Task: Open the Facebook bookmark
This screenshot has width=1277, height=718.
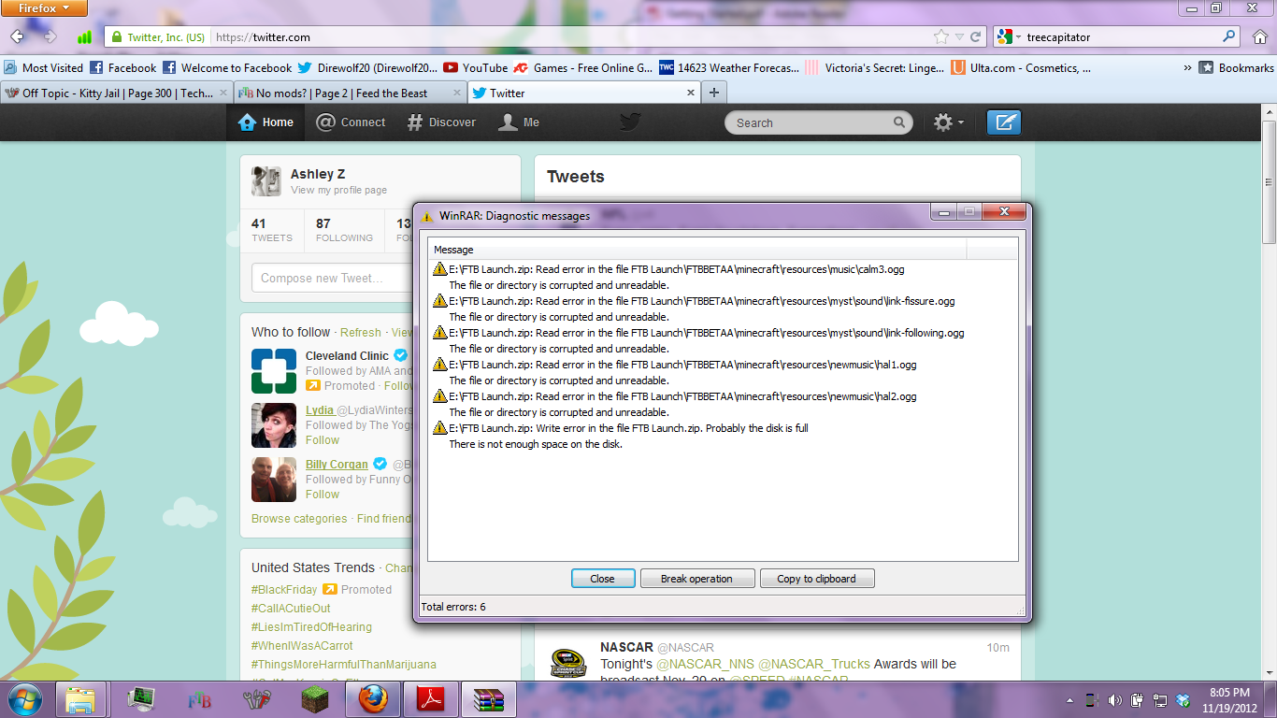Action: [x=123, y=67]
